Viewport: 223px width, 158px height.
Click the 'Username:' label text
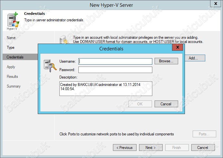(x=67, y=61)
